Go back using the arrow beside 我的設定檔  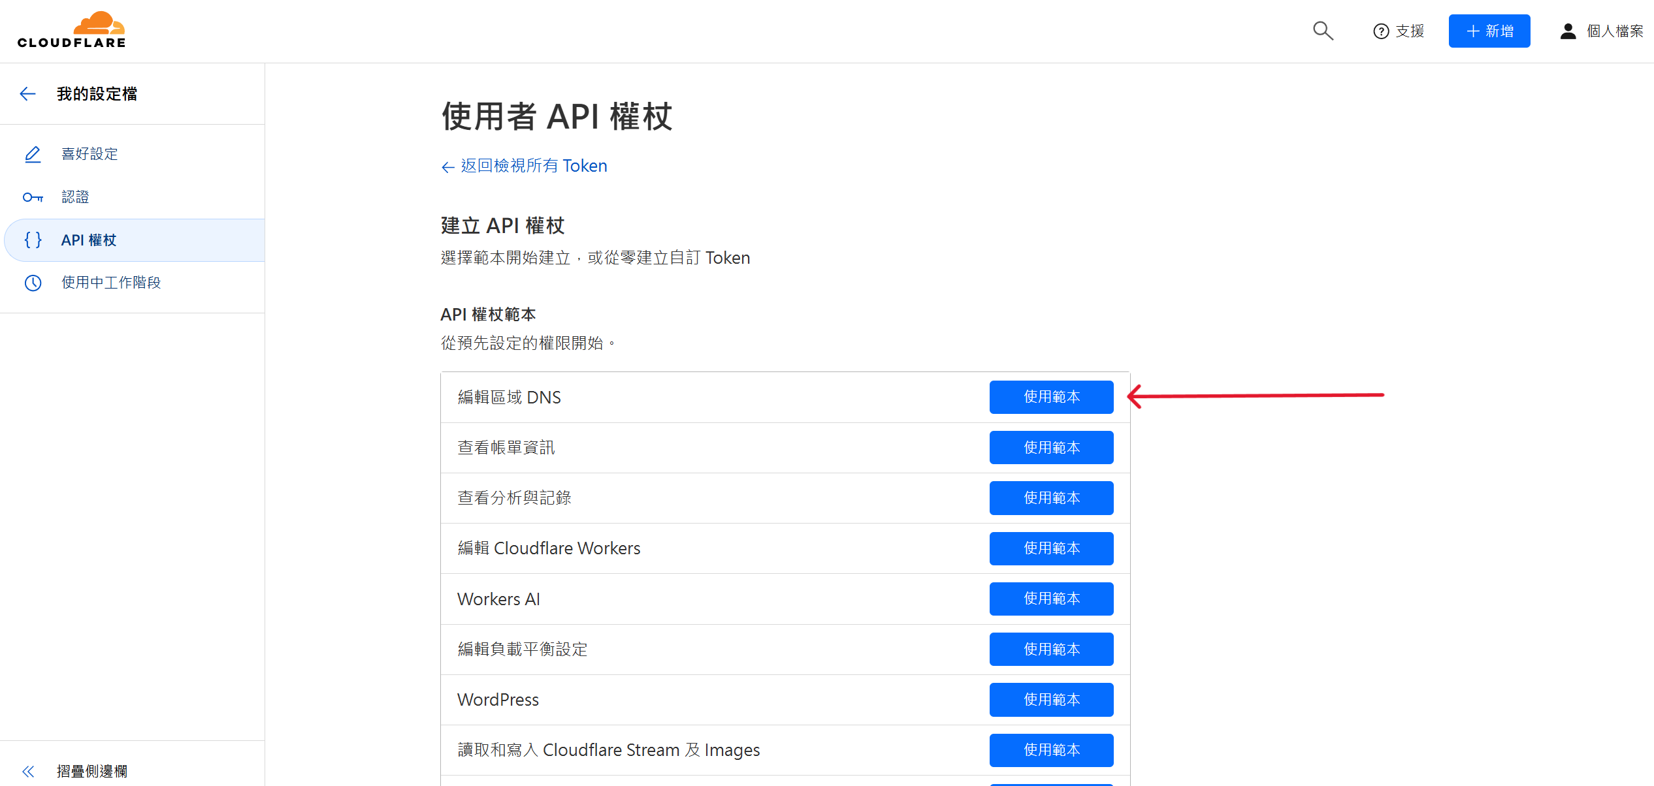27,94
